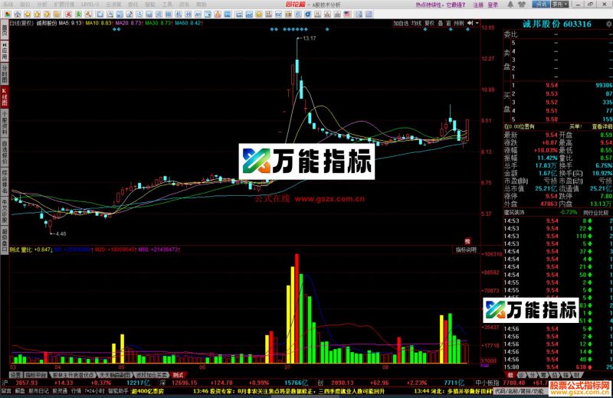Open 自选报价 in left sidebar

tap(5, 153)
